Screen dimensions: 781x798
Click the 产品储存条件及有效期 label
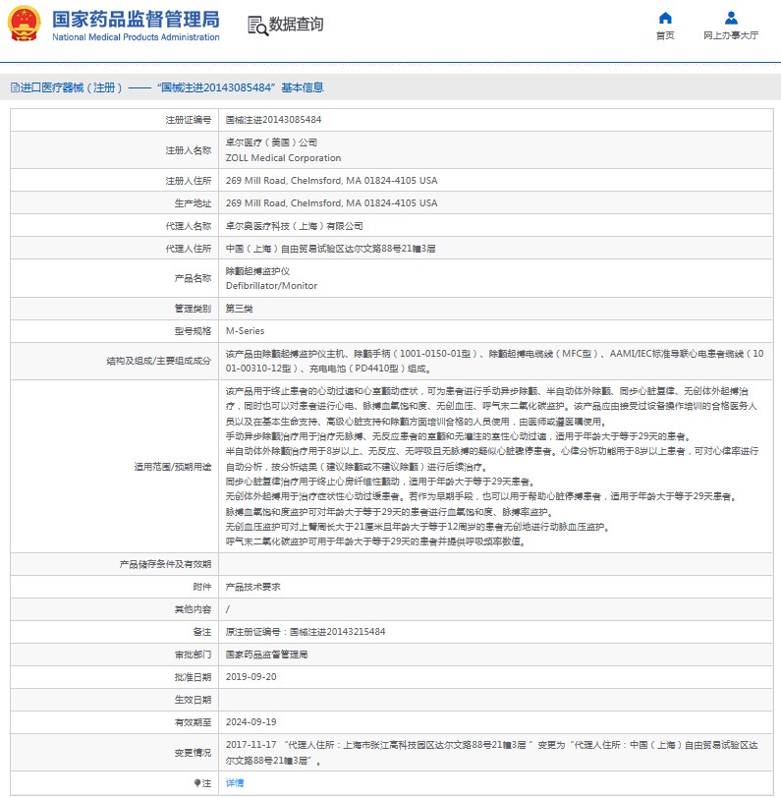coord(165,564)
